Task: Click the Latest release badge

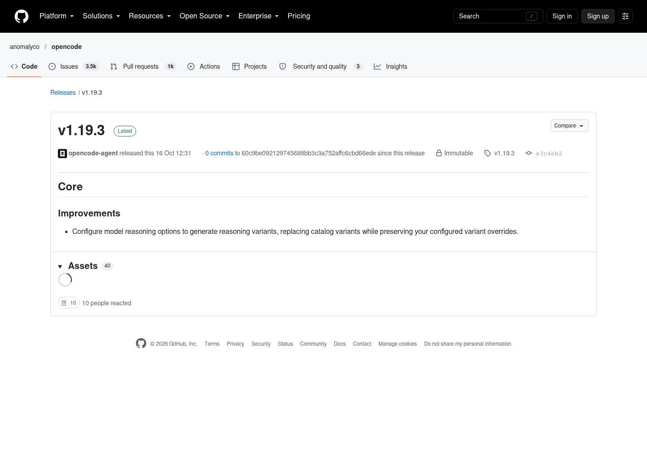Action: (125, 131)
